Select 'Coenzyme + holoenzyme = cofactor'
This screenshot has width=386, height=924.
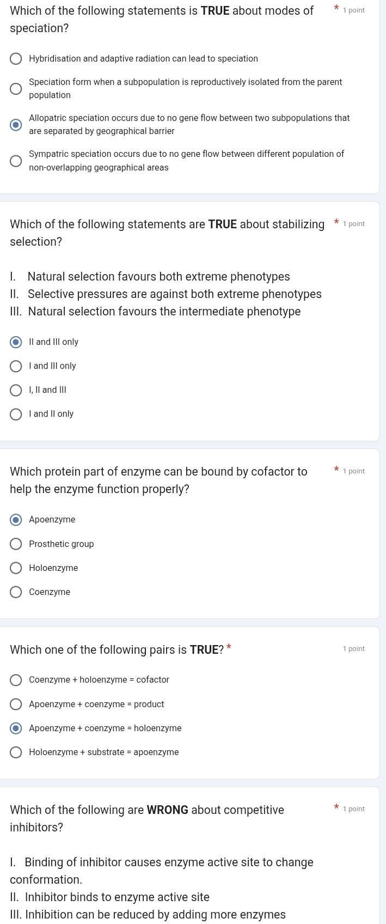[16, 679]
